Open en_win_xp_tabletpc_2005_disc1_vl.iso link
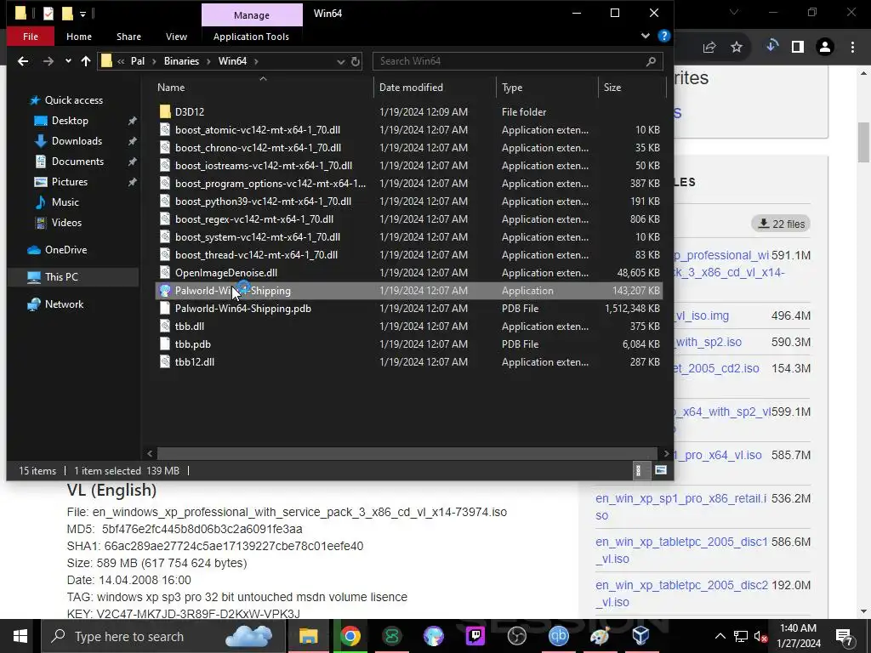871x653 pixels. [681, 550]
